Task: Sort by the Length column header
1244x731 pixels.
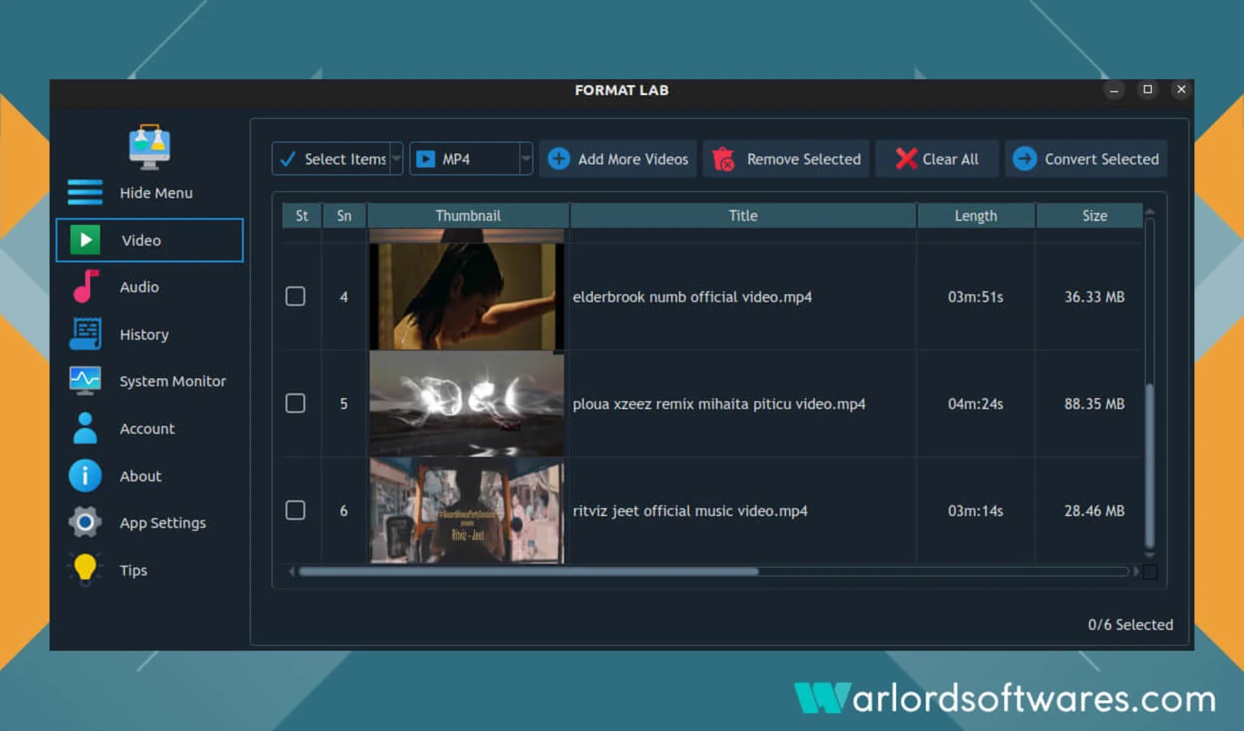Action: click(x=975, y=216)
